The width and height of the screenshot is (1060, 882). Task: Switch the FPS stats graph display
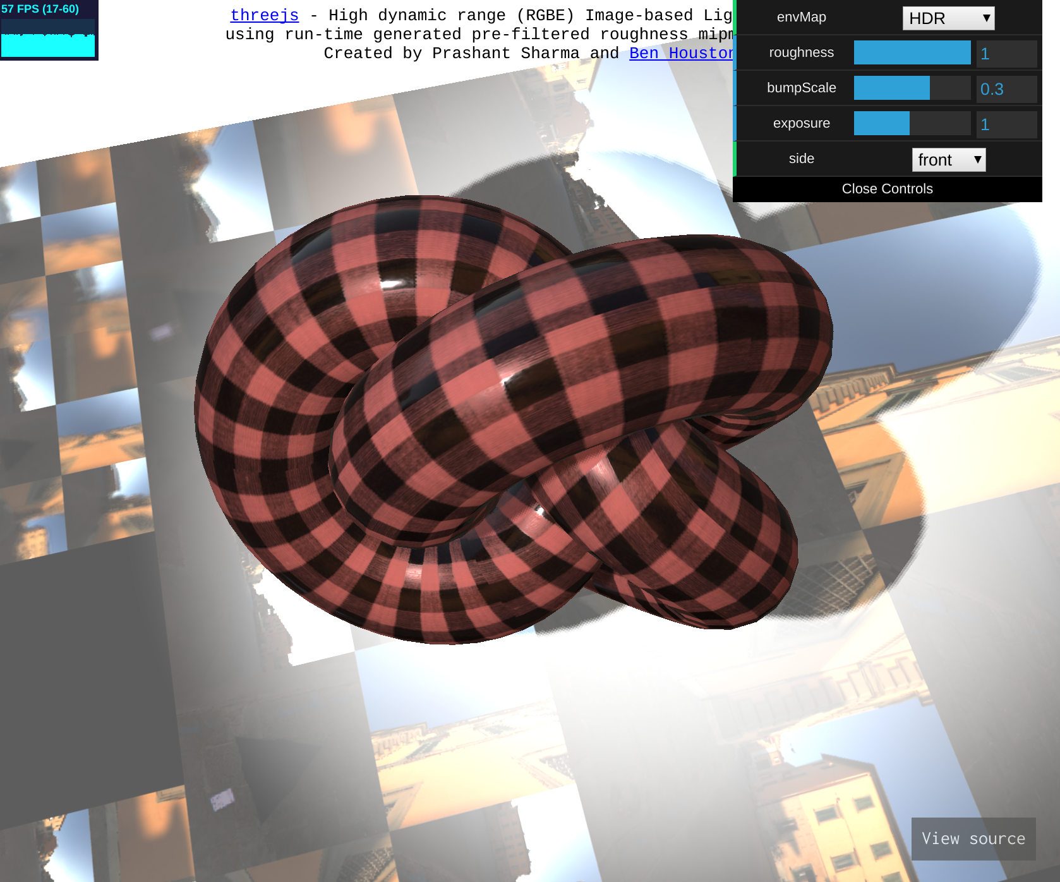(x=49, y=30)
